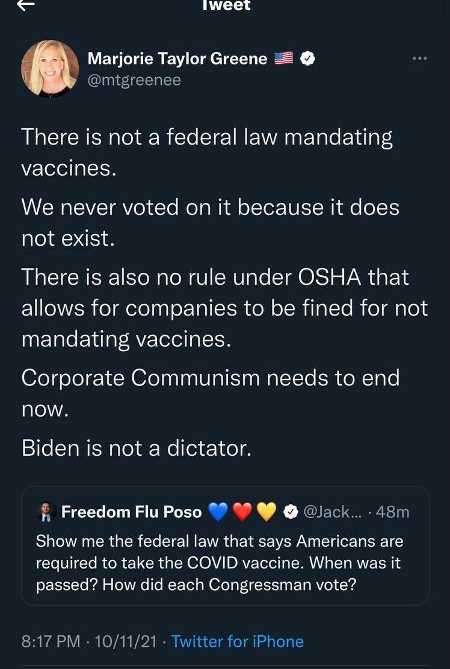Tap the small avatar in the quoted tweet
The image size is (450, 669).
click(x=46, y=512)
